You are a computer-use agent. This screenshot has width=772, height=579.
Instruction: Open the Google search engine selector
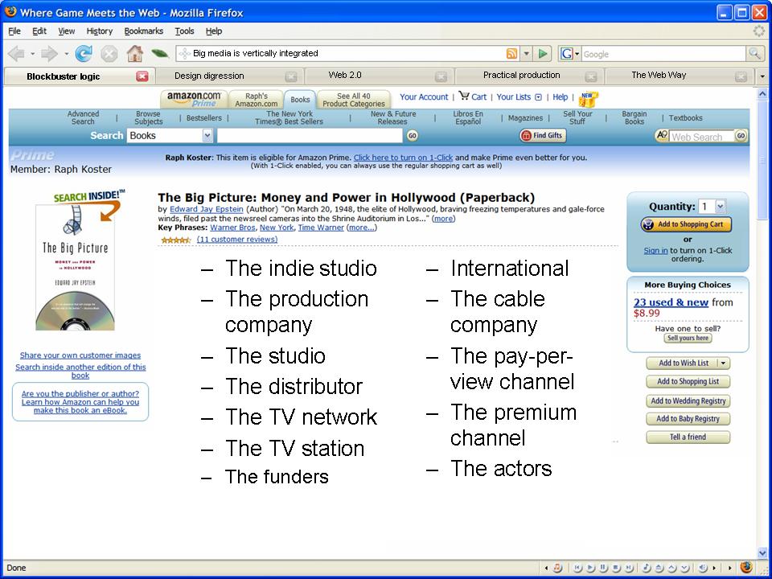click(x=570, y=53)
